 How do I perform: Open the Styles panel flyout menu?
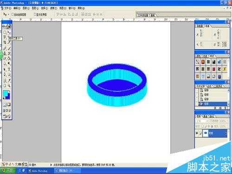tap(228, 56)
